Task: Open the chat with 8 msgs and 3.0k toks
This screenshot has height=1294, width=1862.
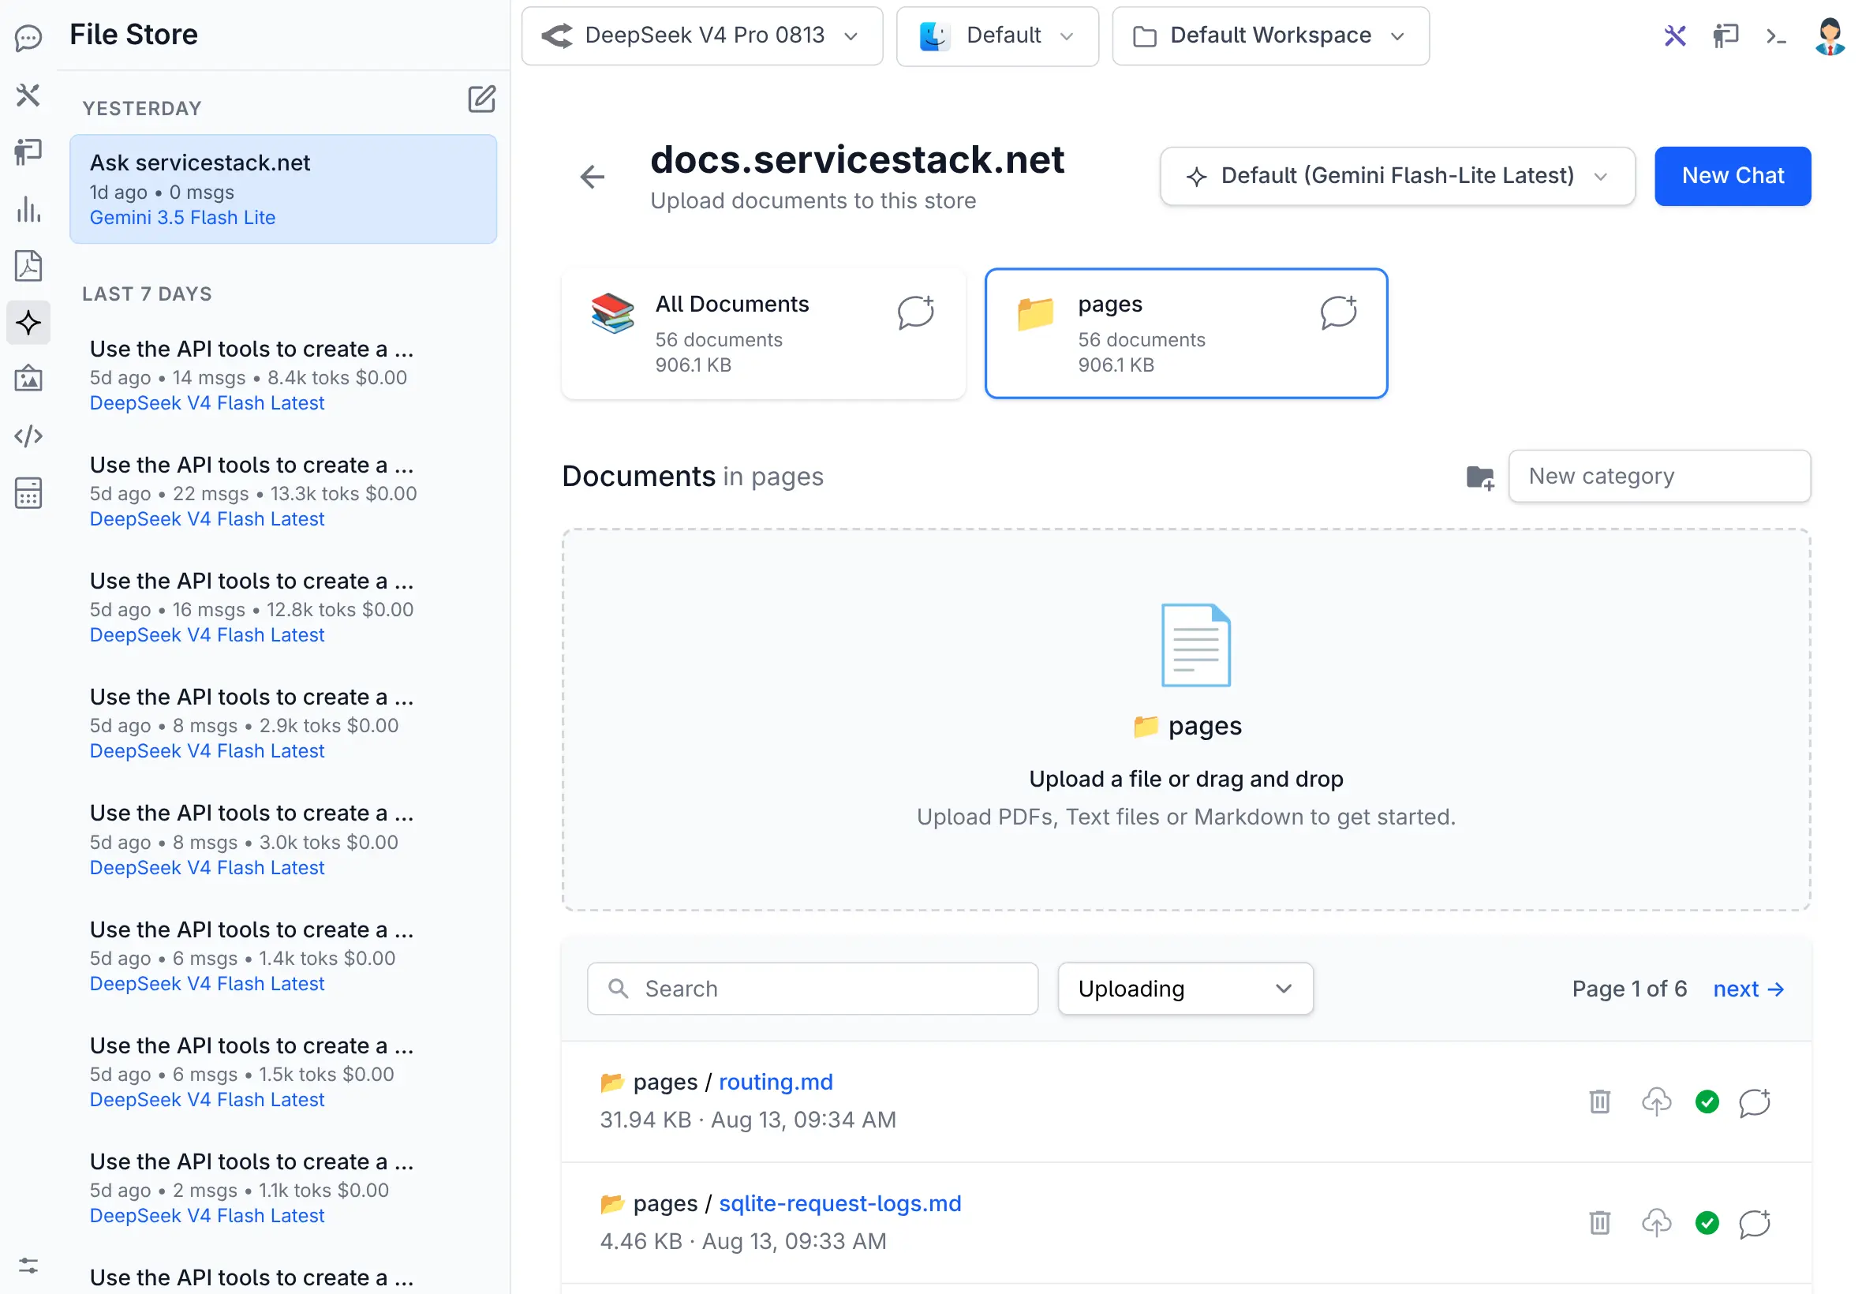Action: (x=283, y=840)
